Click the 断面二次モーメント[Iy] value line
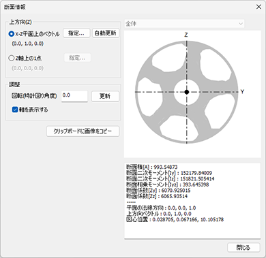The height and width of the screenshot is (258, 266). (169, 173)
